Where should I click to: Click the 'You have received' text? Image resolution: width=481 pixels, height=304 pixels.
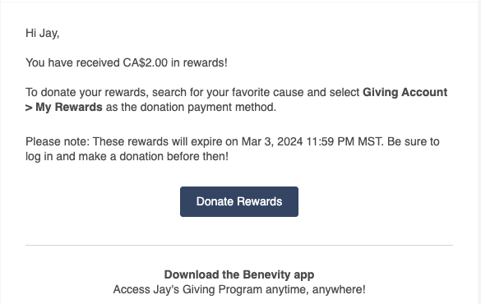pyautogui.click(x=72, y=62)
